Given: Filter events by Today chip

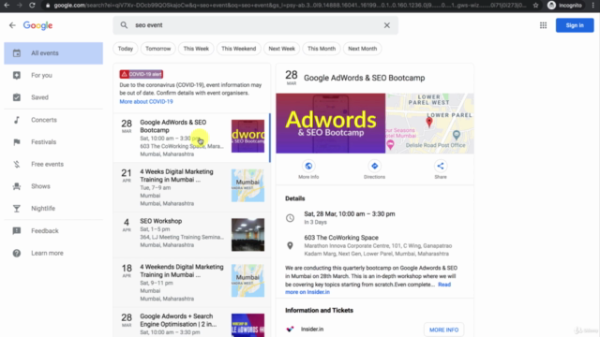Looking at the screenshot, I should coord(126,49).
